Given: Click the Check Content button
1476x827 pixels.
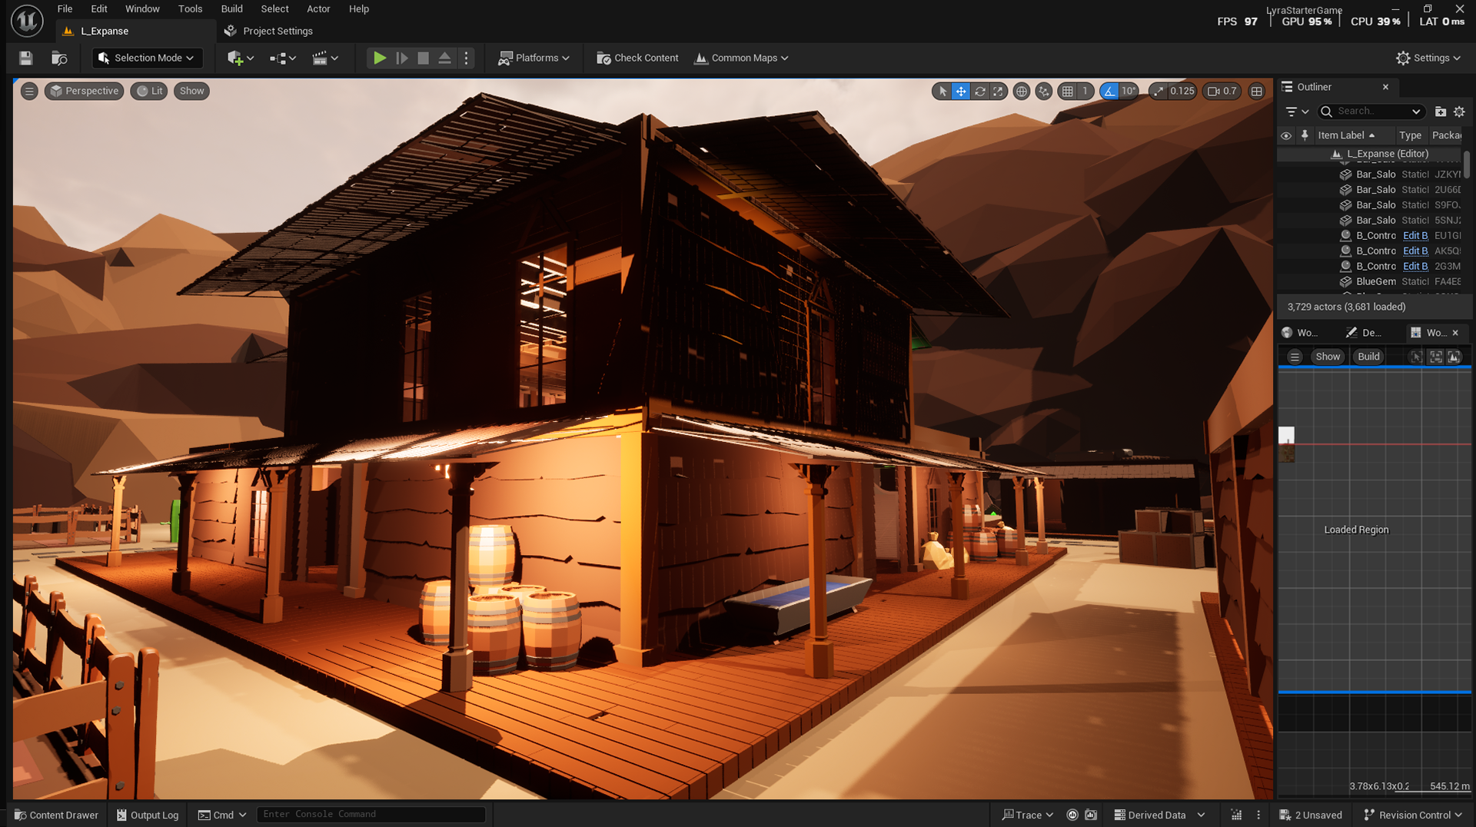Looking at the screenshot, I should [637, 58].
